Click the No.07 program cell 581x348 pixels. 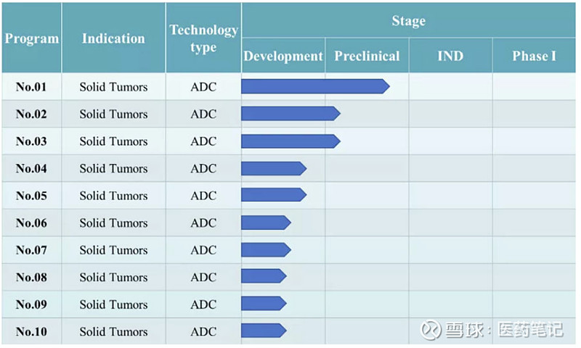[31, 250]
